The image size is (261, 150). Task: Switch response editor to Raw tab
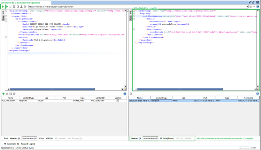131,18
